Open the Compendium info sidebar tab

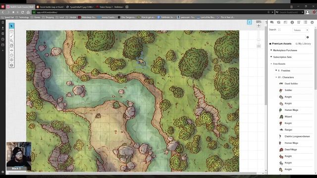292,22
